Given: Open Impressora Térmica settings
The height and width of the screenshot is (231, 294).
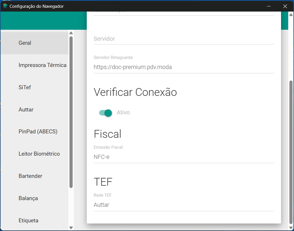Looking at the screenshot, I should (x=42, y=65).
